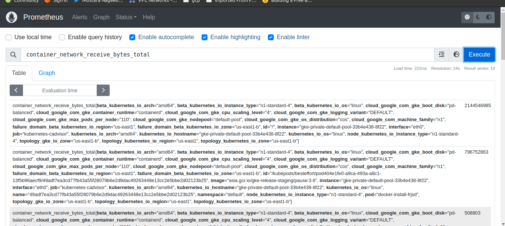Click the Prometheus brand title

click(x=43, y=17)
